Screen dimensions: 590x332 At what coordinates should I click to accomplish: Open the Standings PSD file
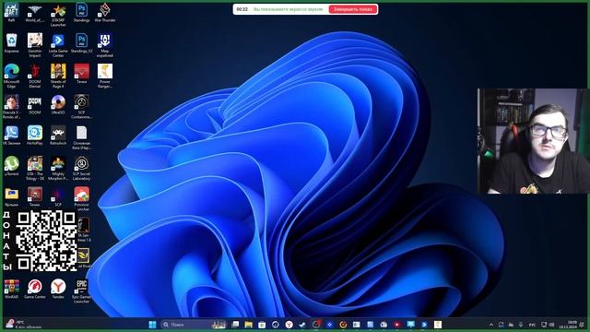coord(81,12)
